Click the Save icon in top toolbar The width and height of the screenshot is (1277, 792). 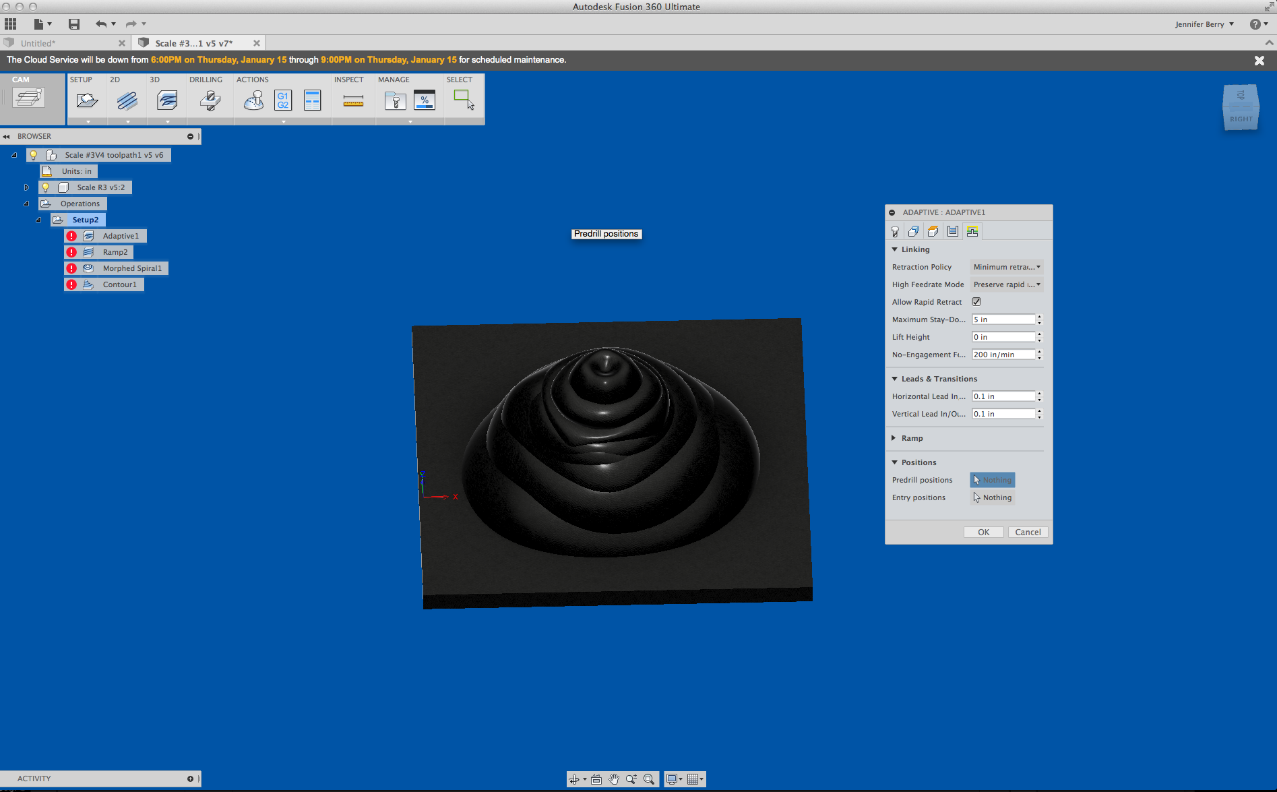[74, 24]
